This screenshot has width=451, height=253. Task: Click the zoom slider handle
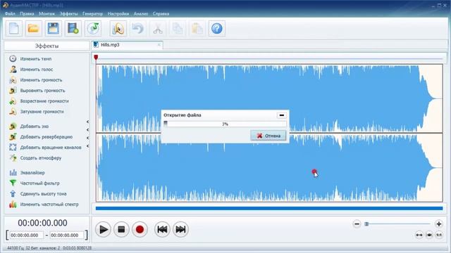tap(366, 224)
